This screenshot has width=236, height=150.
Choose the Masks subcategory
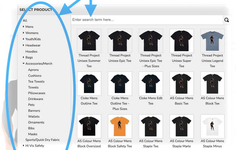pos(33,134)
